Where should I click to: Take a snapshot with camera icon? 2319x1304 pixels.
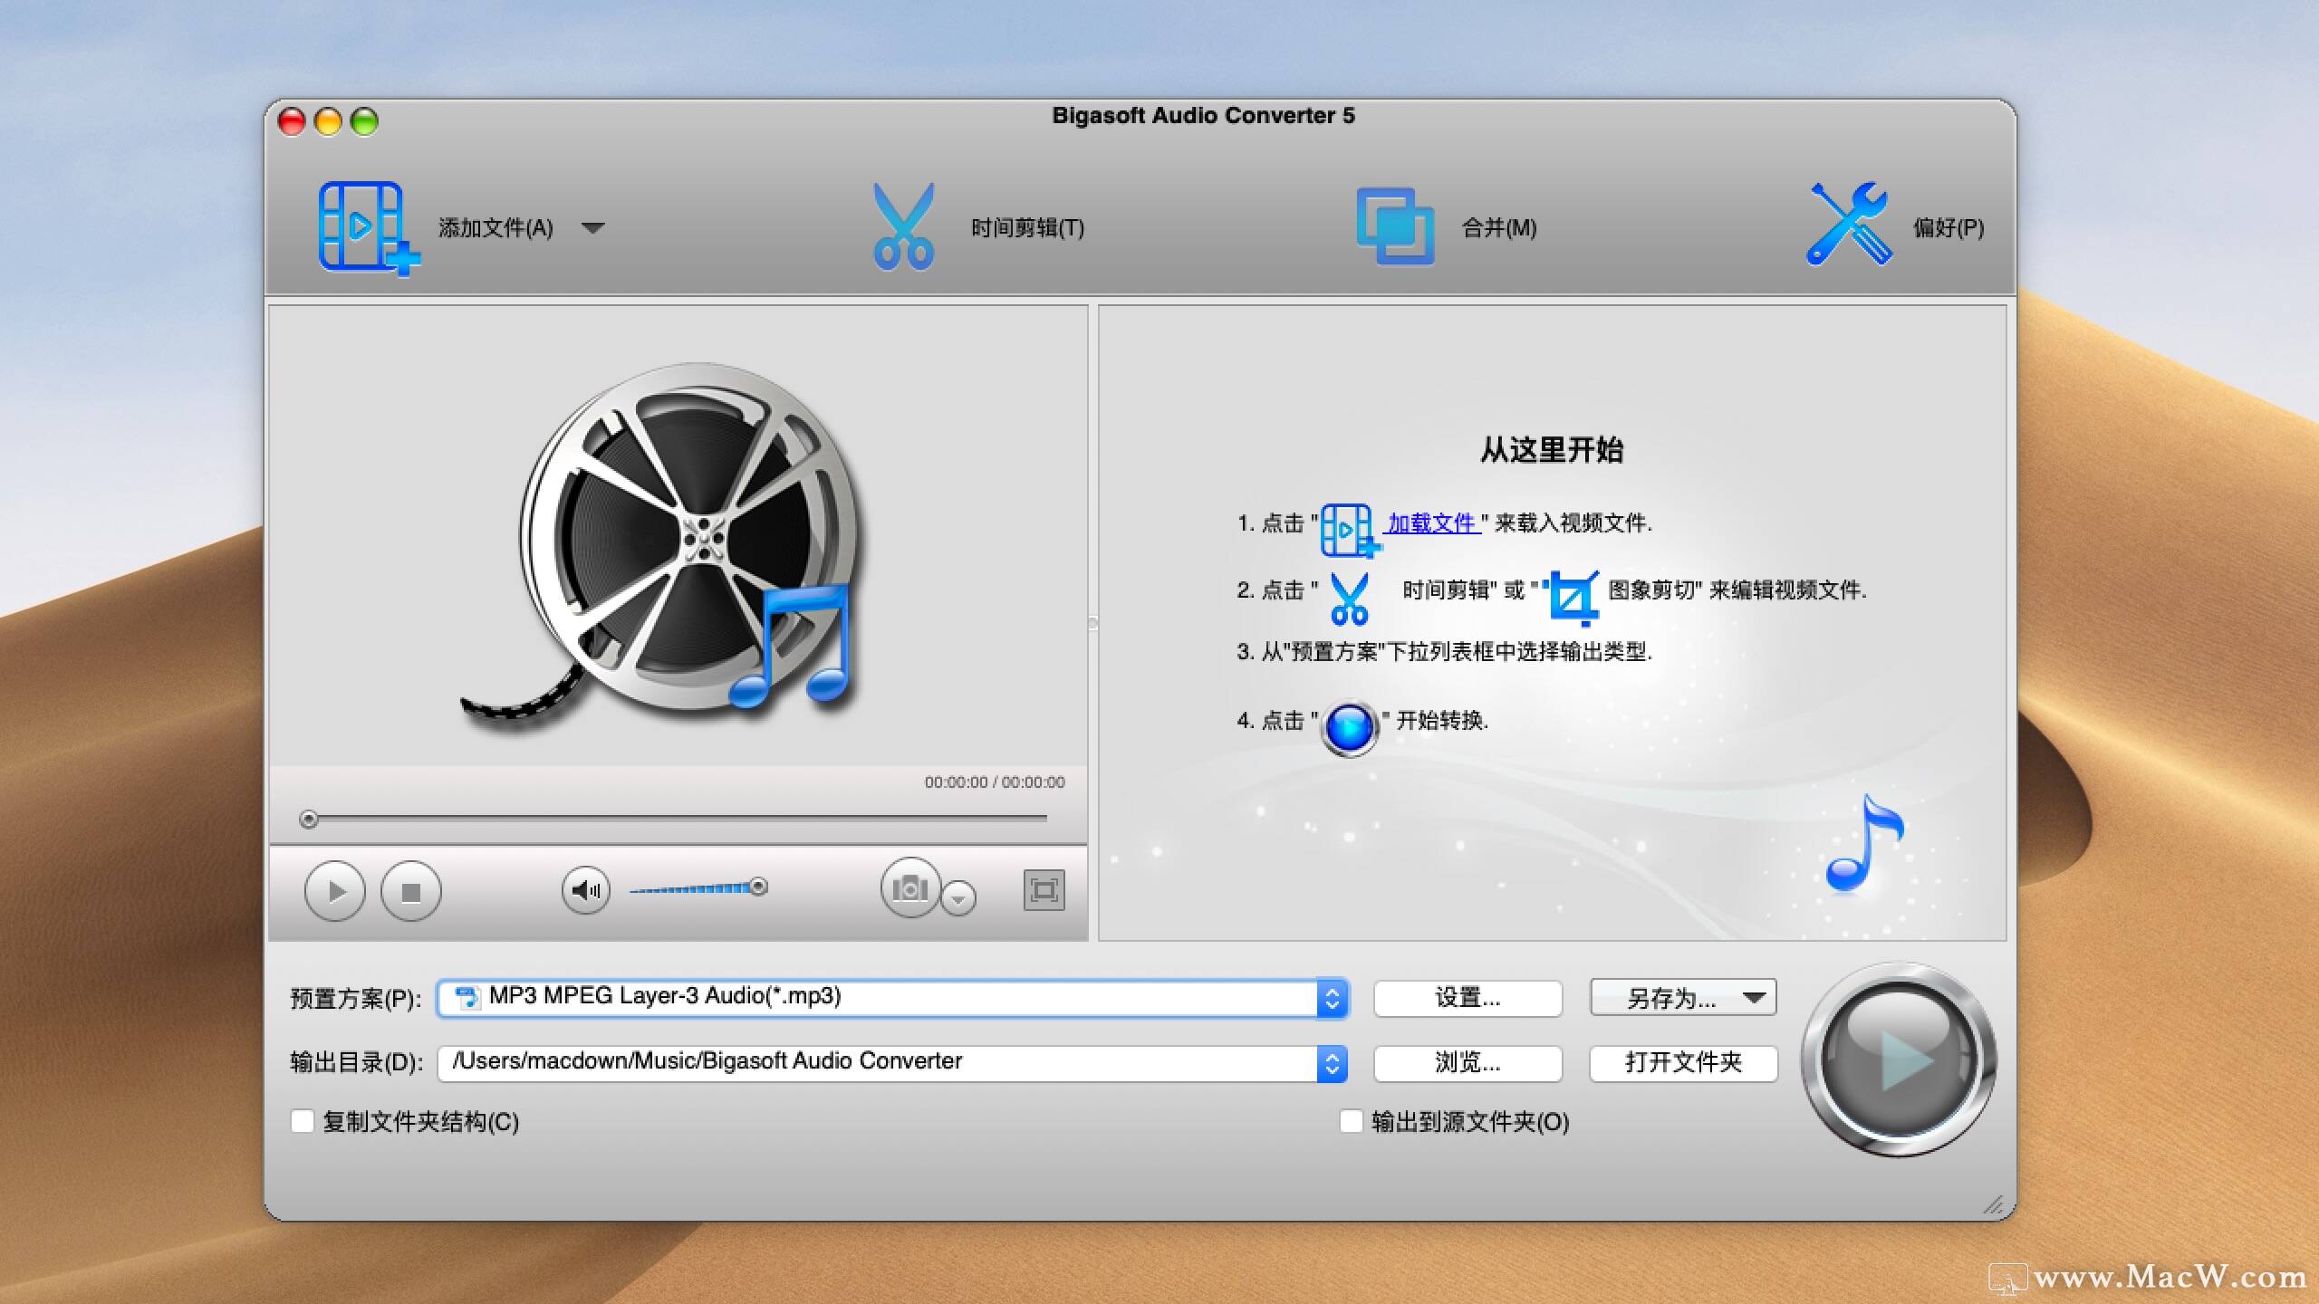[910, 888]
